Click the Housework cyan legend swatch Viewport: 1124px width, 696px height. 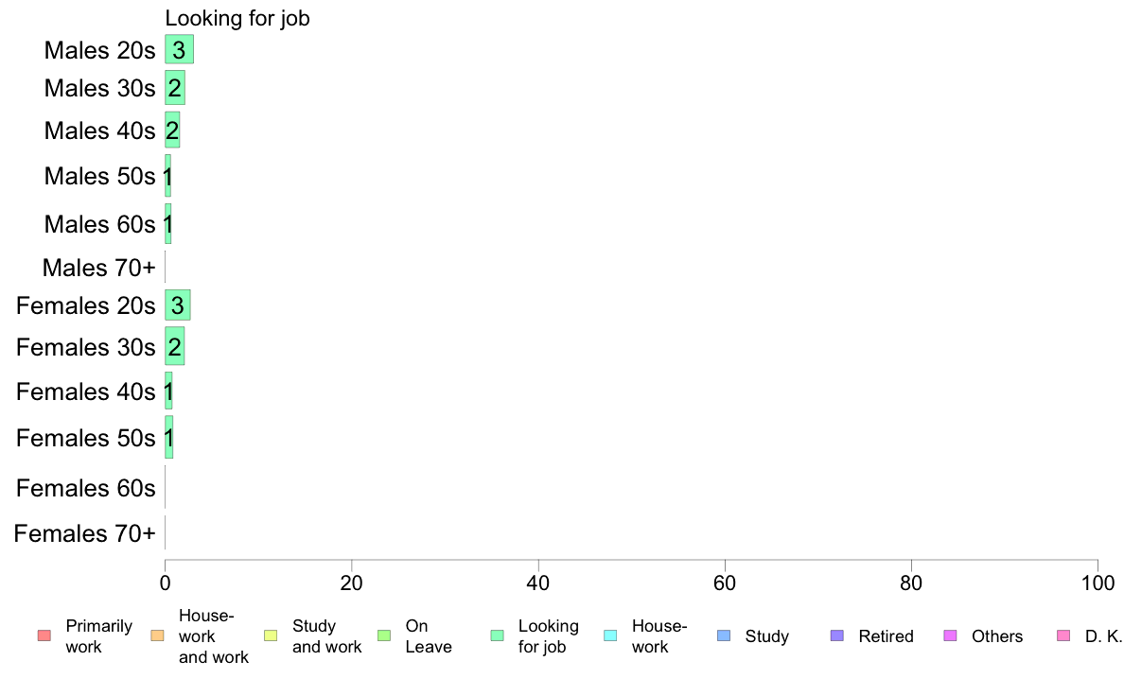coord(611,635)
